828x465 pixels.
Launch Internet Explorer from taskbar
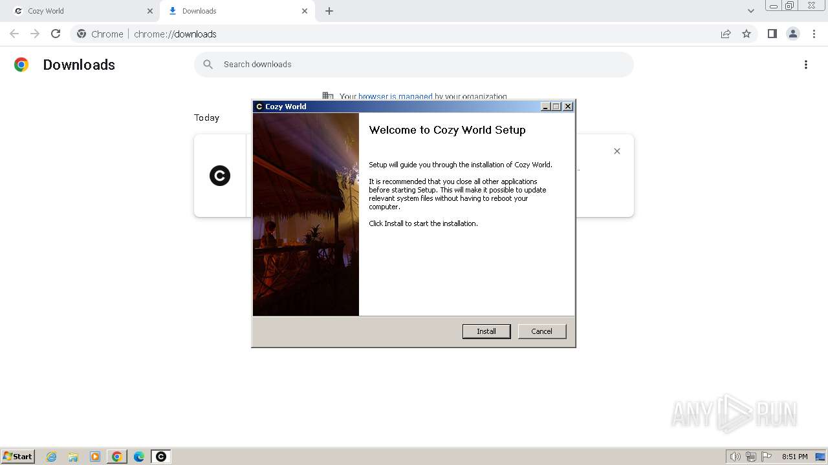(x=52, y=457)
